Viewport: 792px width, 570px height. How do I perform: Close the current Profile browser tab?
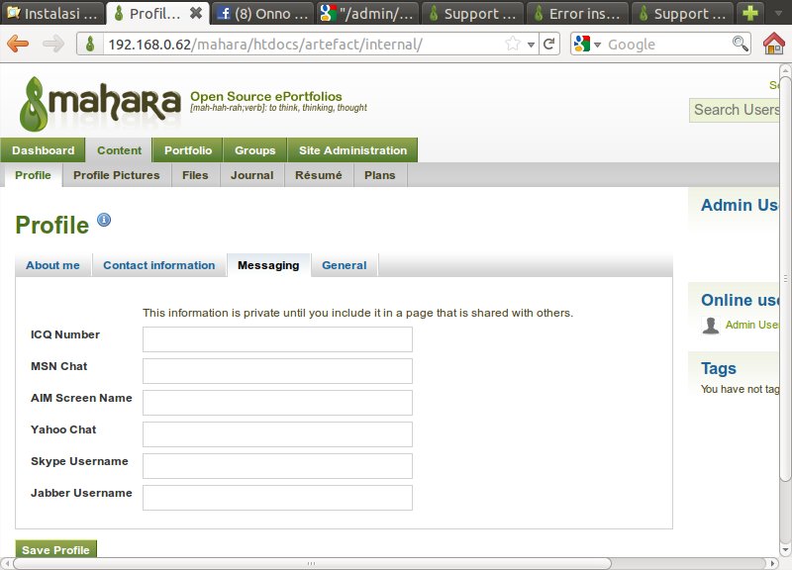196,14
